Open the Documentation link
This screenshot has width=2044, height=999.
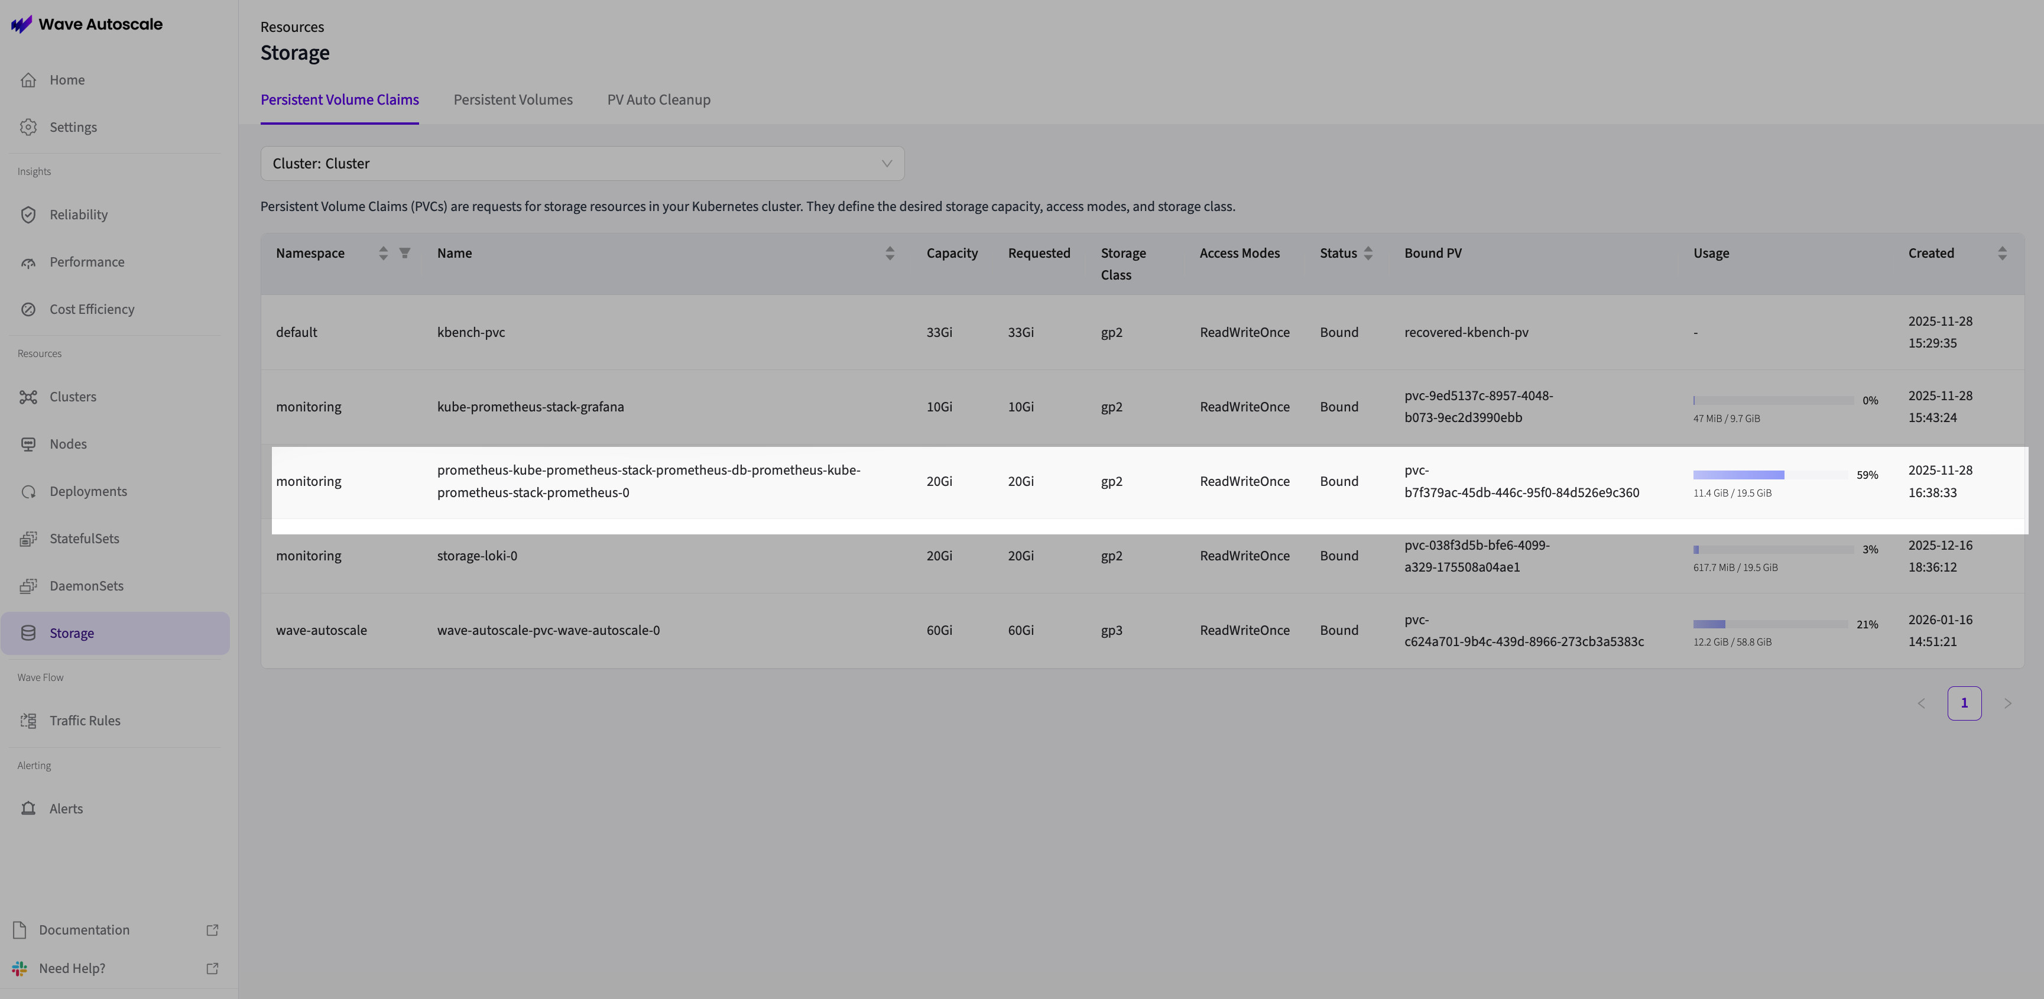(115, 930)
